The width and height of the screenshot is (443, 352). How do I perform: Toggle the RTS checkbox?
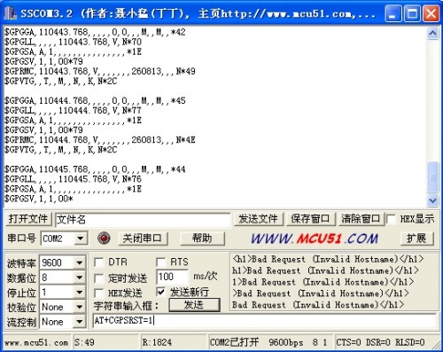pyautogui.click(x=160, y=262)
